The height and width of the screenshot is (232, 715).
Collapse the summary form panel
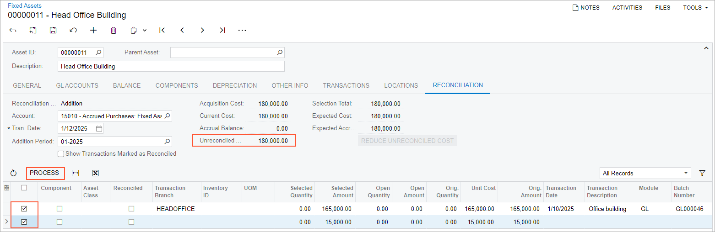coord(705,48)
